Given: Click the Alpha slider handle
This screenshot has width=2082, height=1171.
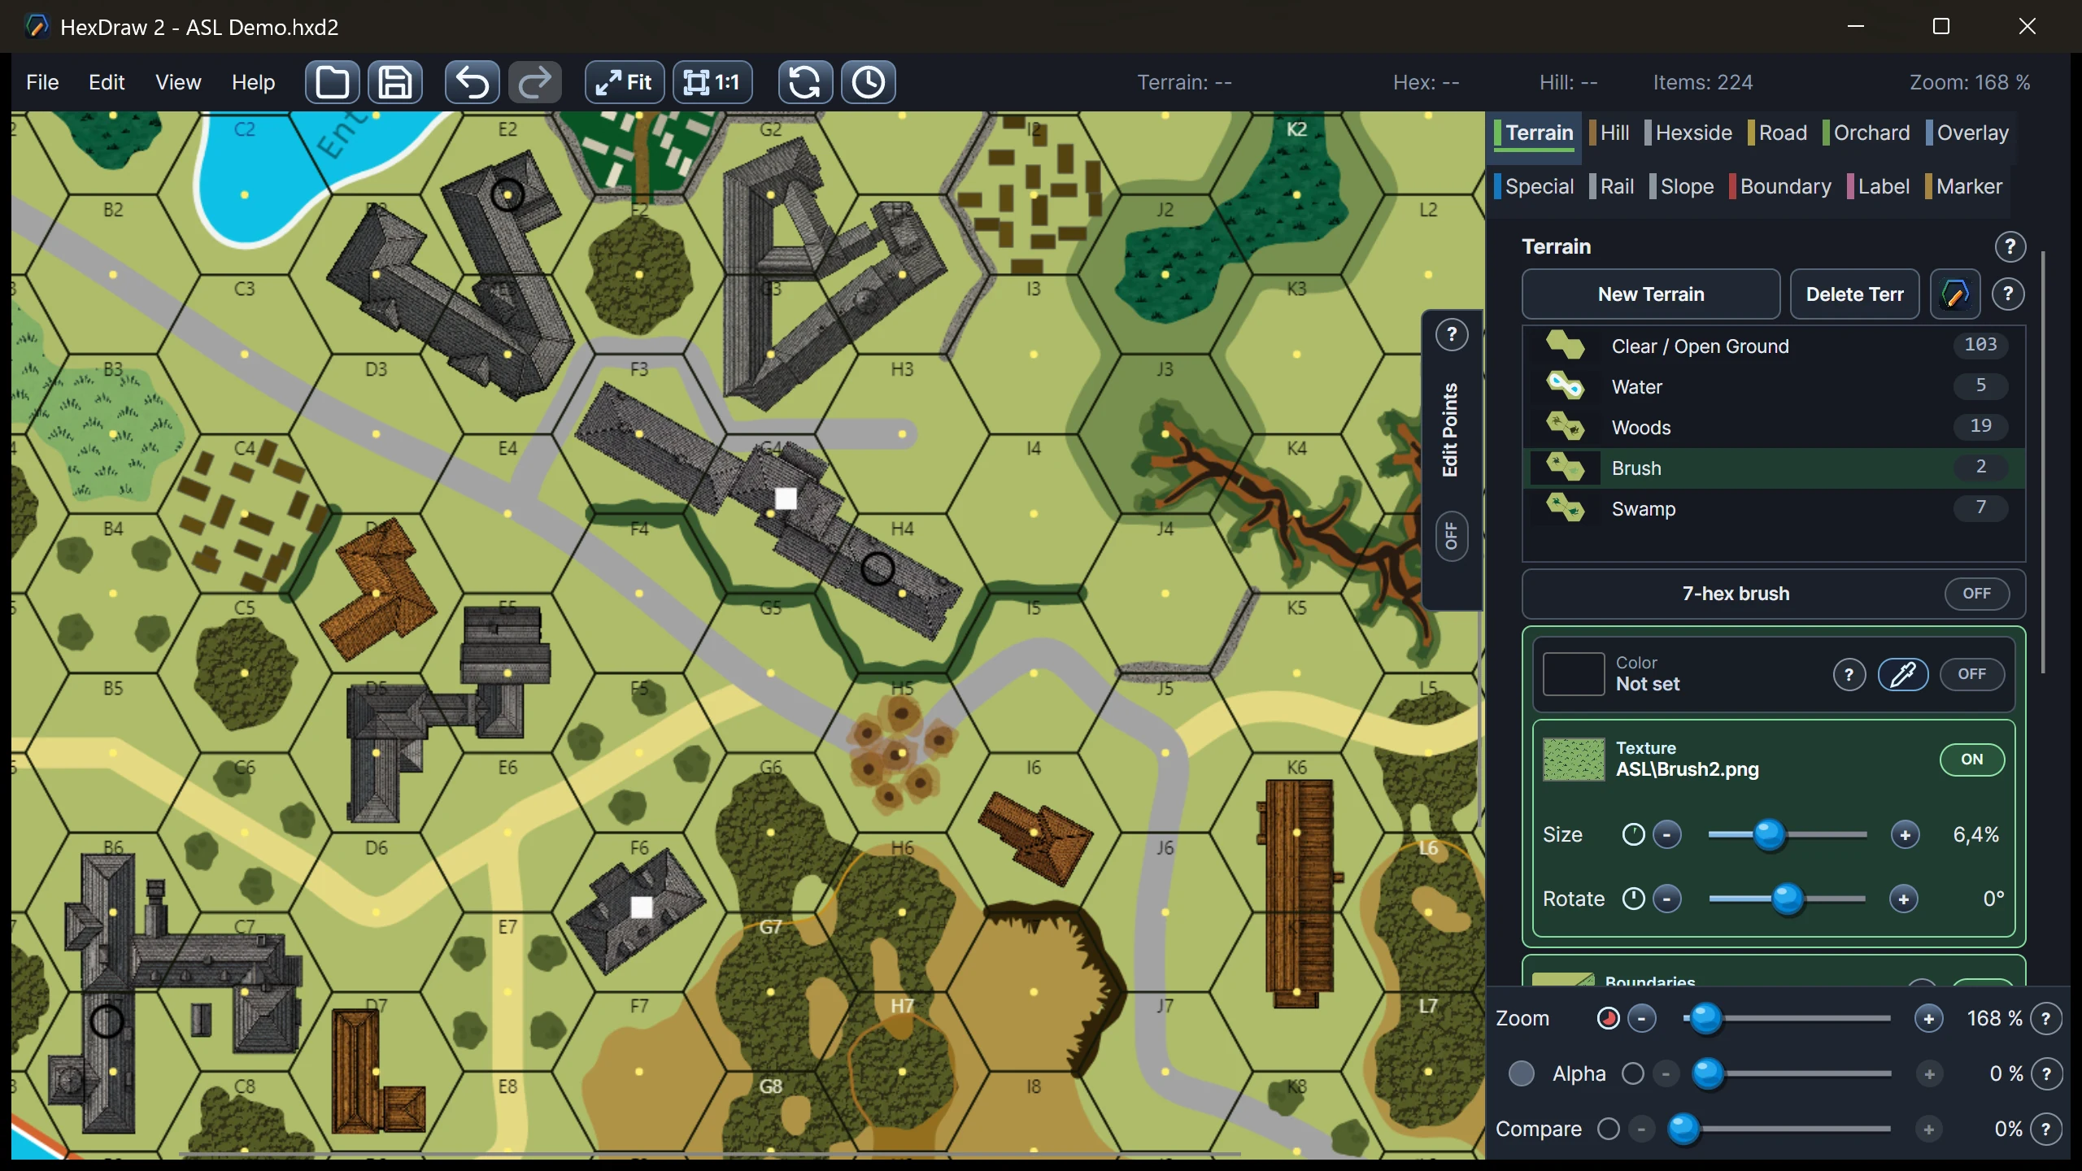Looking at the screenshot, I should pyautogui.click(x=1708, y=1073).
